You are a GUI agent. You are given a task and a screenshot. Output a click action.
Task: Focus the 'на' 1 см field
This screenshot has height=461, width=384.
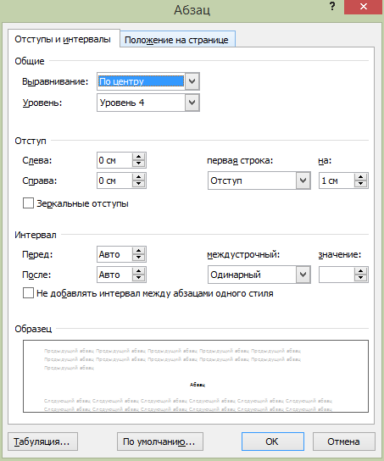tap(337, 181)
